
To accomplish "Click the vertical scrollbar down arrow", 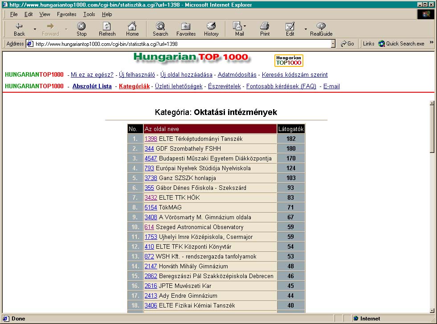I will (x=432, y=311).
